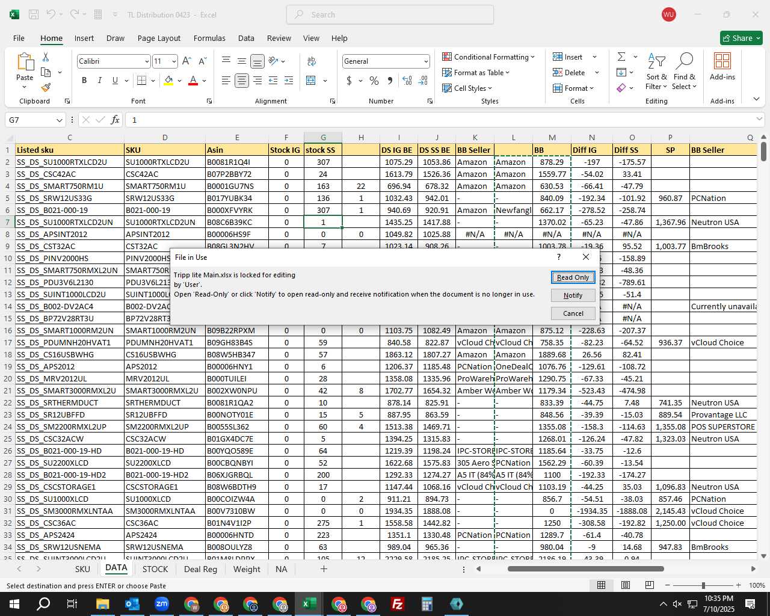The height and width of the screenshot is (616, 770).
Task: Apply Accounting dollar number format
Action: pos(349,81)
